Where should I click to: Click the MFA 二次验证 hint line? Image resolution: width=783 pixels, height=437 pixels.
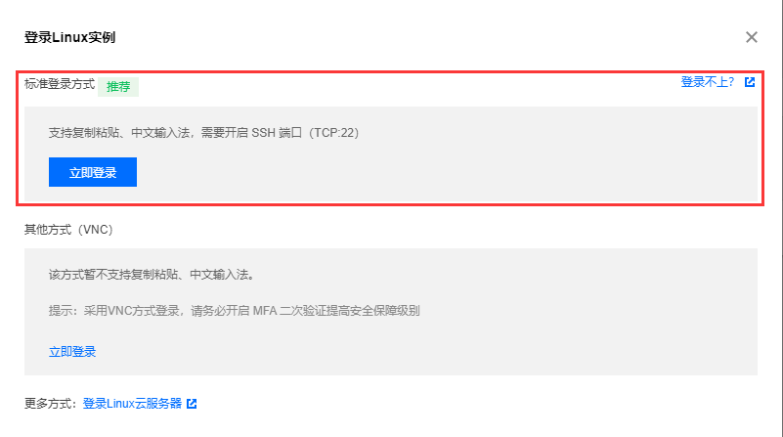point(235,311)
